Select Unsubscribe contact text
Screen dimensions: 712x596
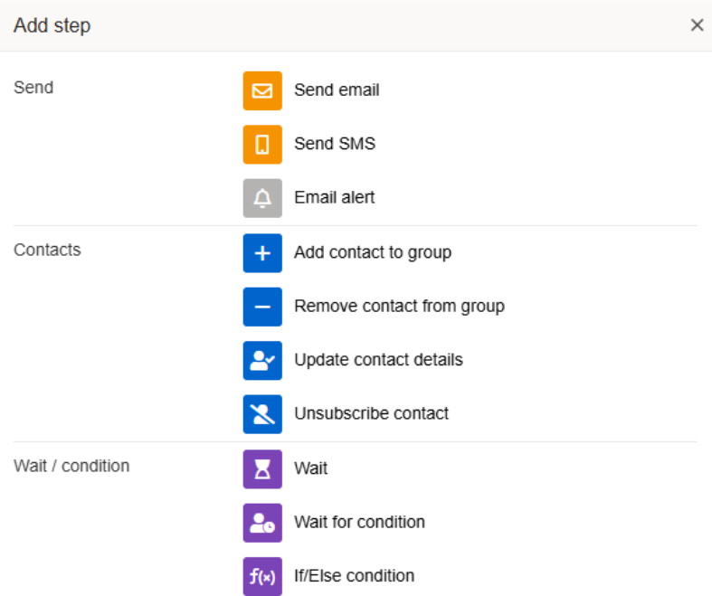tap(371, 413)
